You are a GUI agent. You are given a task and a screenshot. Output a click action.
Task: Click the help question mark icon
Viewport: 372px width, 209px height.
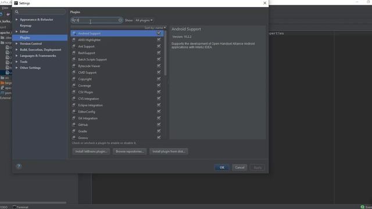(x=19, y=166)
